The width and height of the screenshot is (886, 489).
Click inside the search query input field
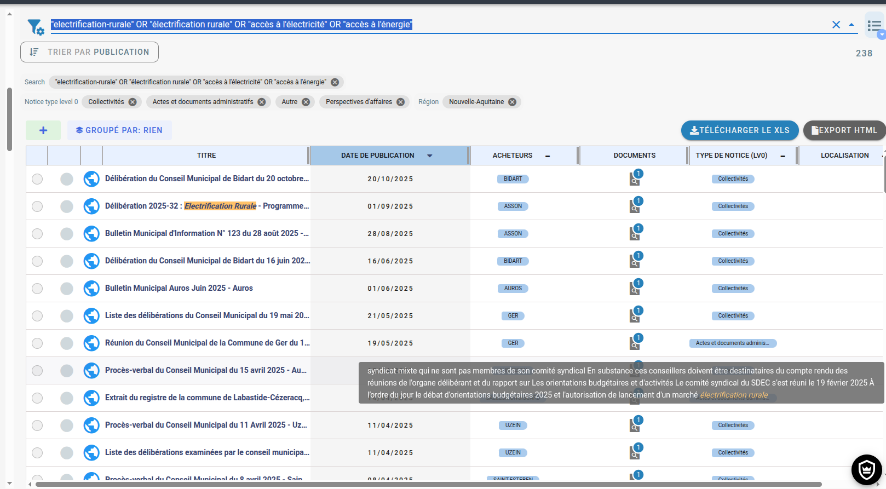click(438, 25)
